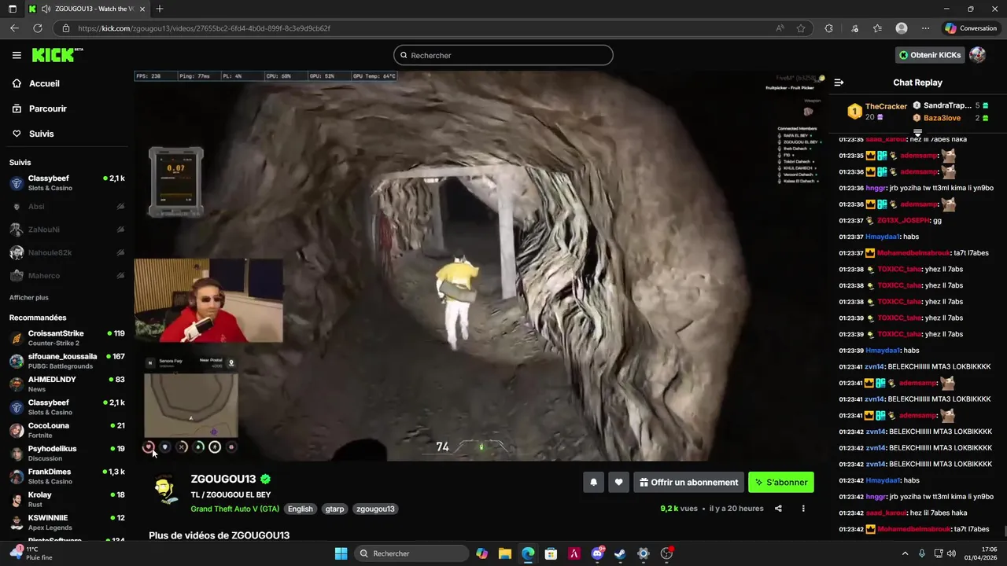Open Copilot from the taskbar
Viewport: 1007px width, 566px height.
tap(481, 553)
